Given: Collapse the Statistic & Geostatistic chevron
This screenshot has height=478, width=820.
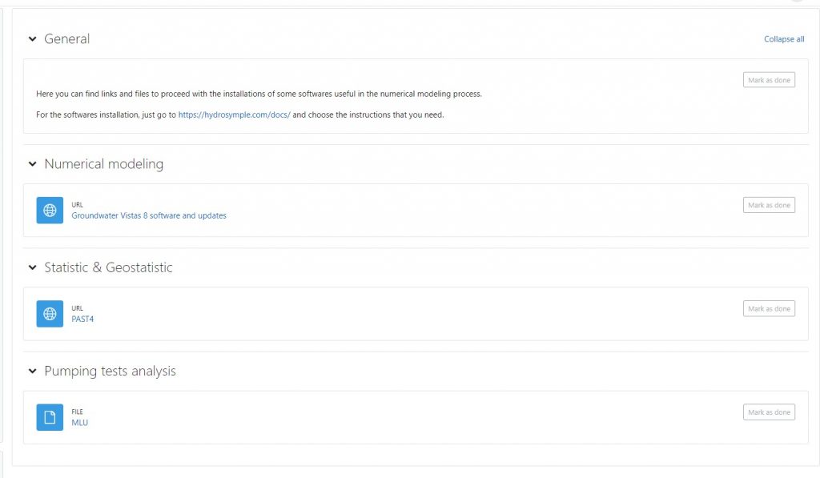Looking at the screenshot, I should point(32,267).
